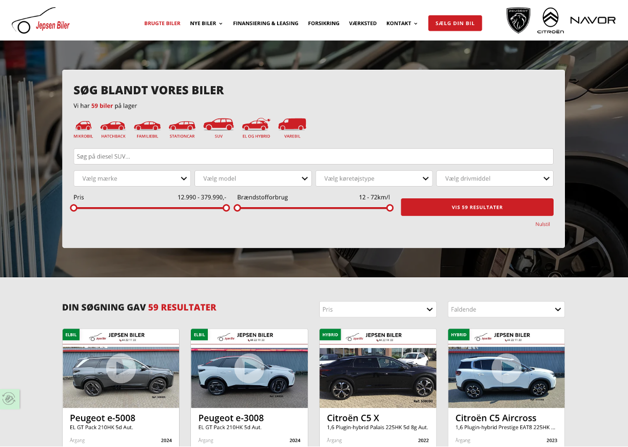The width and height of the screenshot is (628, 447).
Task: Click the Peugeot brand logo
Action: (x=518, y=21)
